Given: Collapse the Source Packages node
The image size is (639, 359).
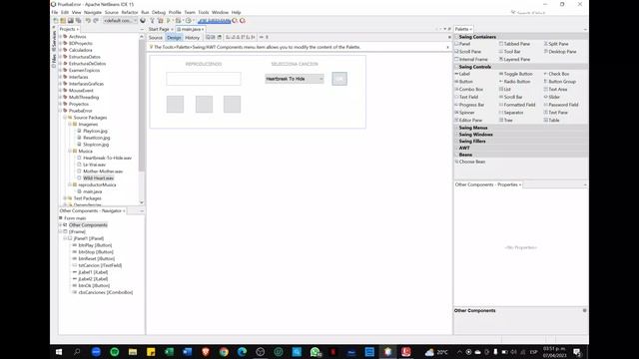Looking at the screenshot, I should pos(65,118).
